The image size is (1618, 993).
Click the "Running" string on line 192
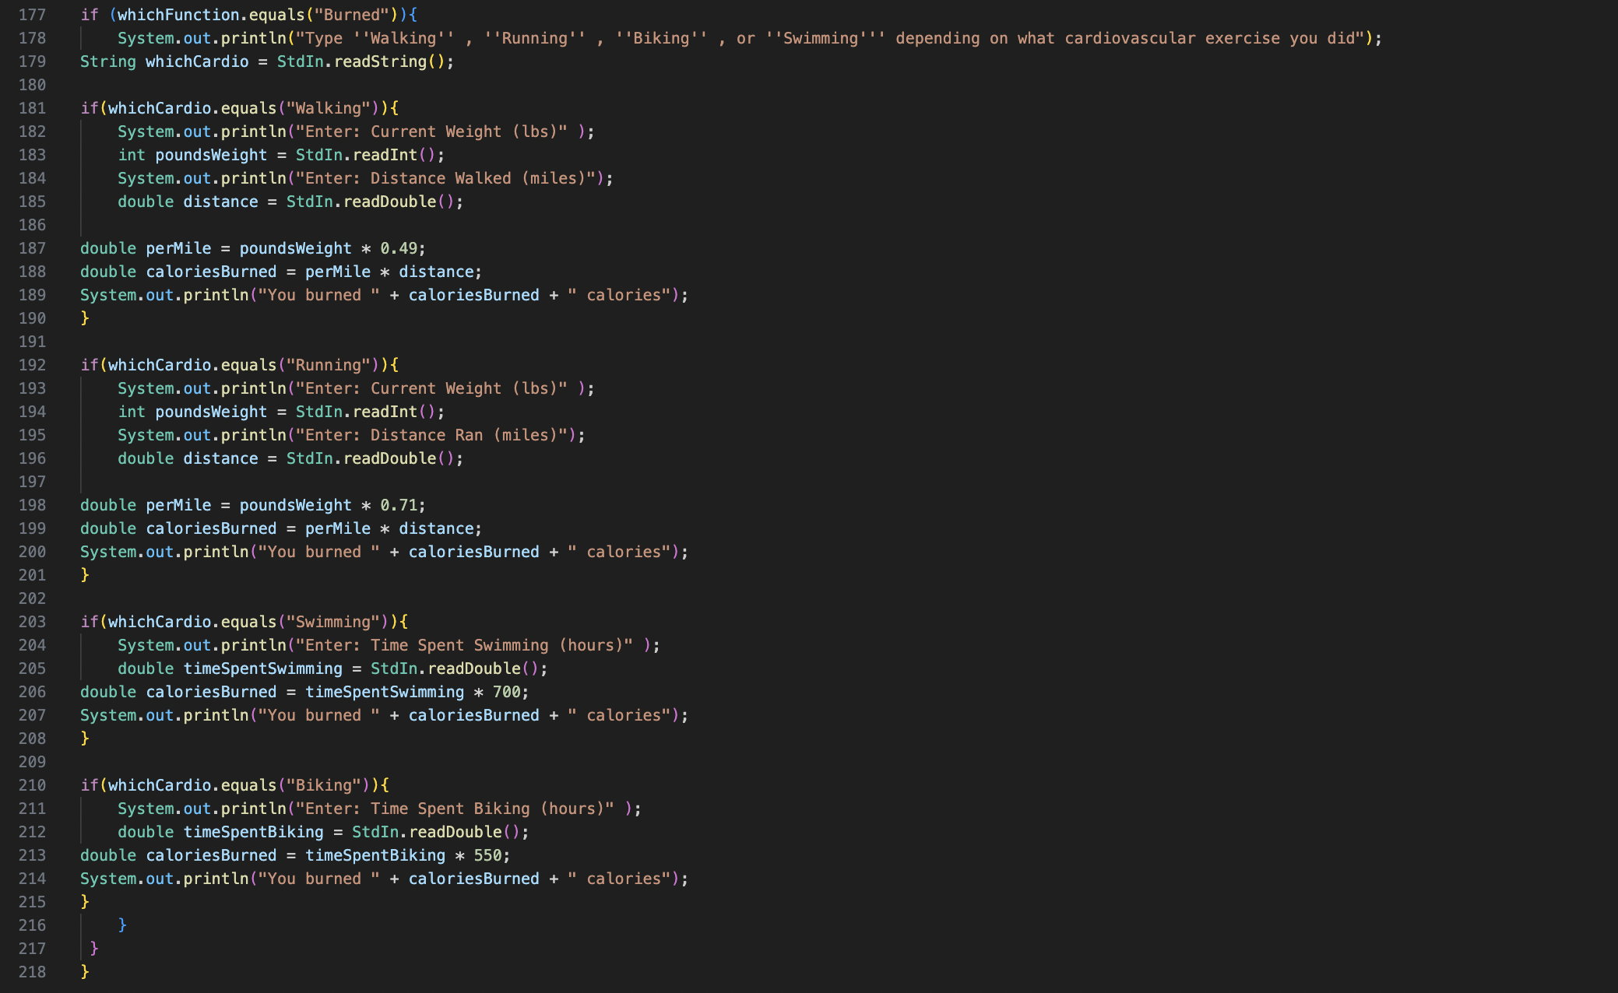point(328,365)
